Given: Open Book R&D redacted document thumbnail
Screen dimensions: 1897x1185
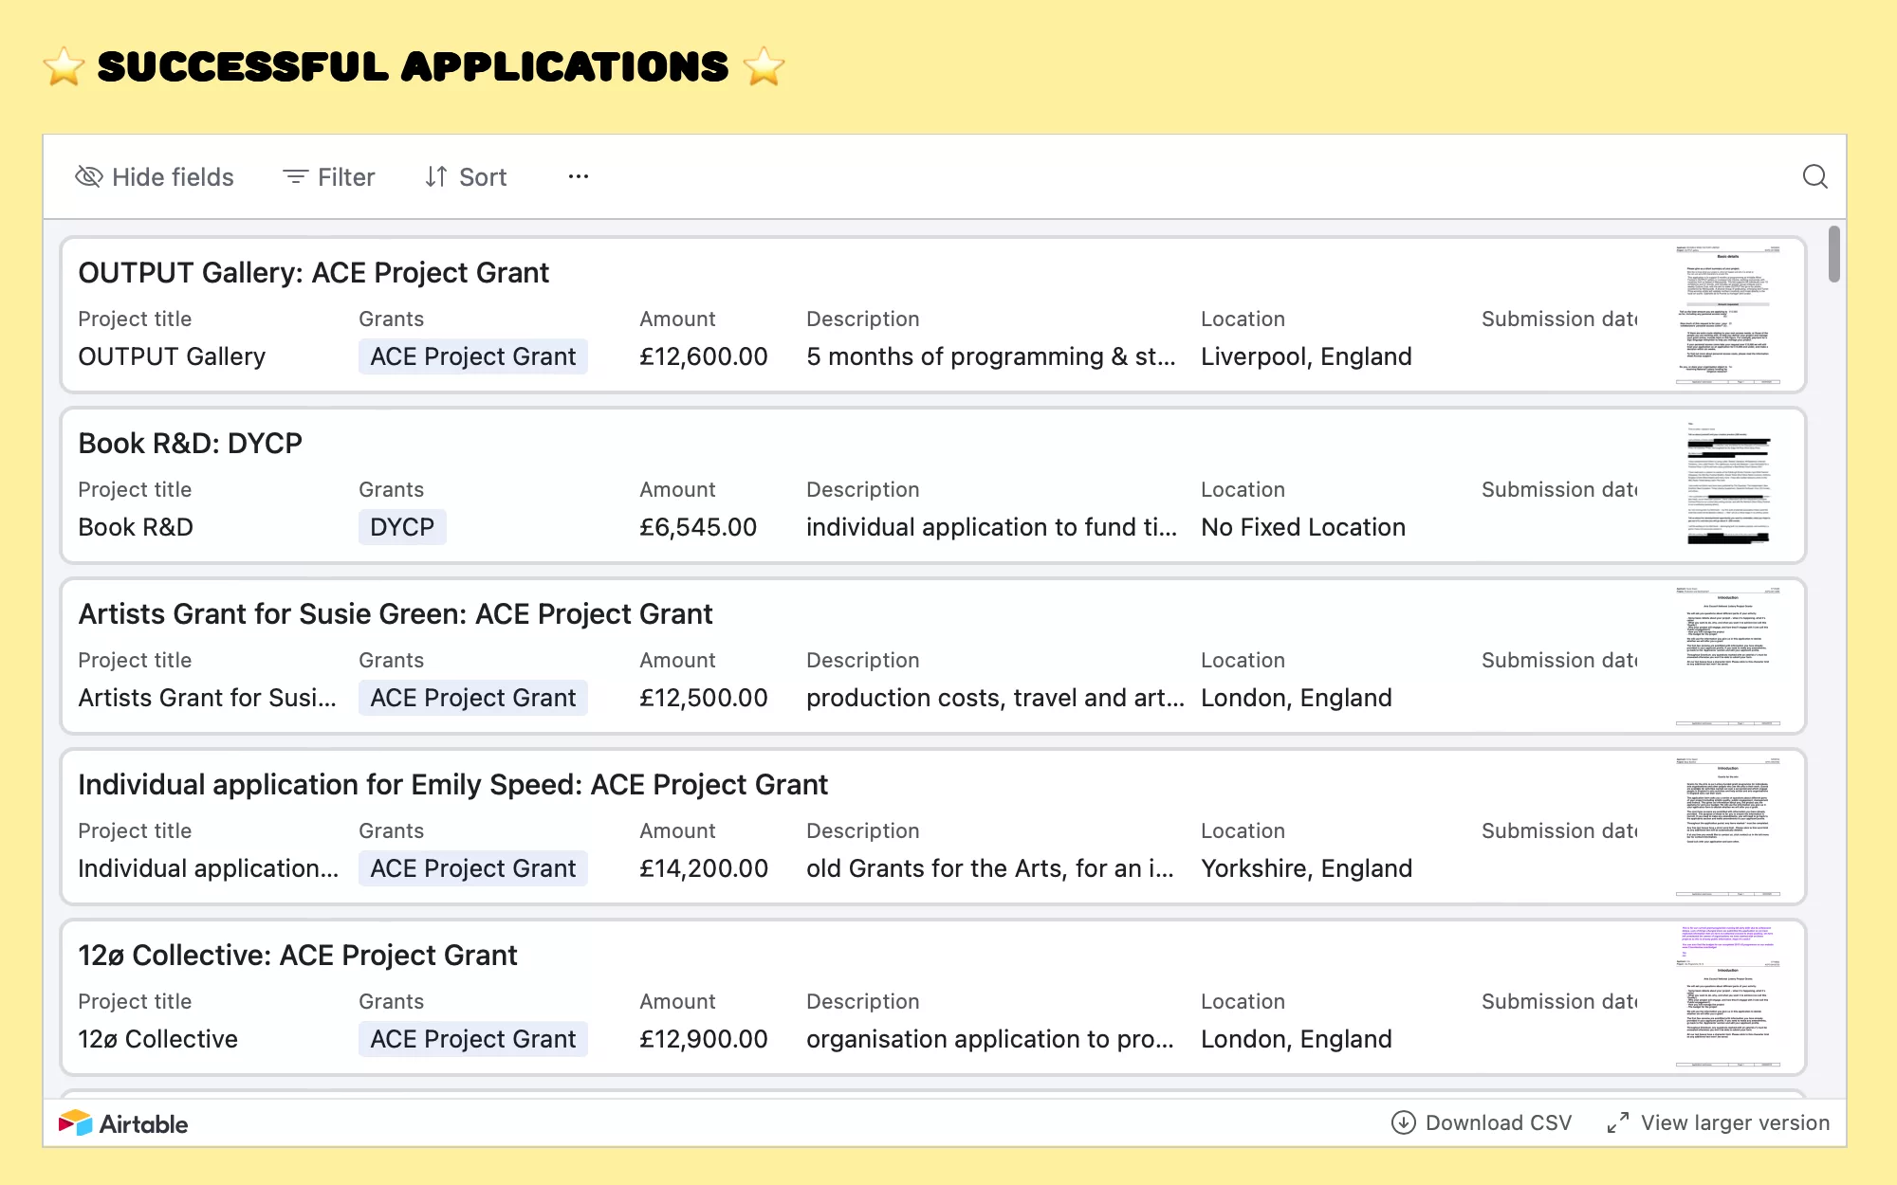Looking at the screenshot, I should point(1727,485).
